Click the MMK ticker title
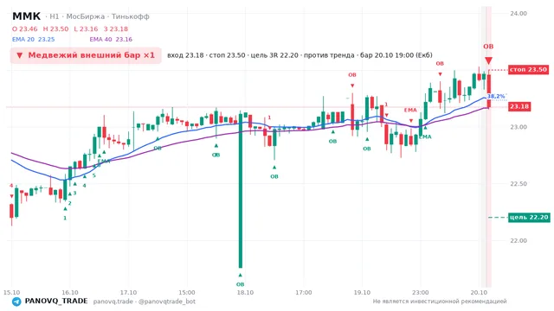Image resolution: width=554 pixels, height=311 pixels. click(27, 16)
